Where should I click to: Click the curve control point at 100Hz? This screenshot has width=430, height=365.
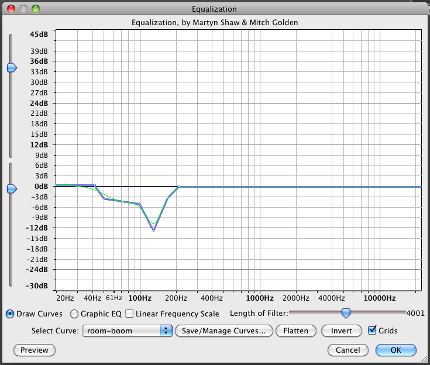coord(140,204)
